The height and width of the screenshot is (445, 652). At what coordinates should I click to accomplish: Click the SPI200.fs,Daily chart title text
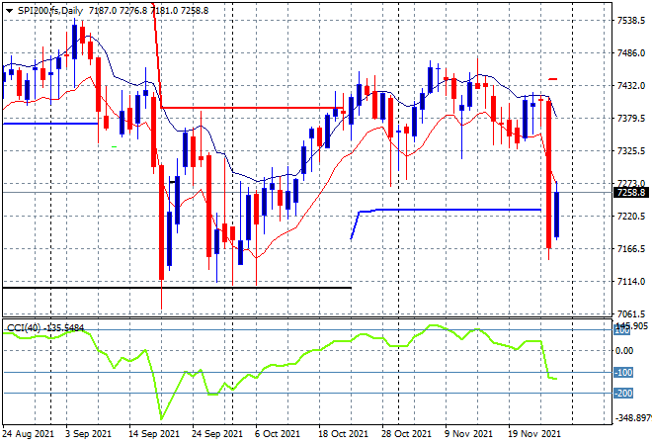(50, 11)
